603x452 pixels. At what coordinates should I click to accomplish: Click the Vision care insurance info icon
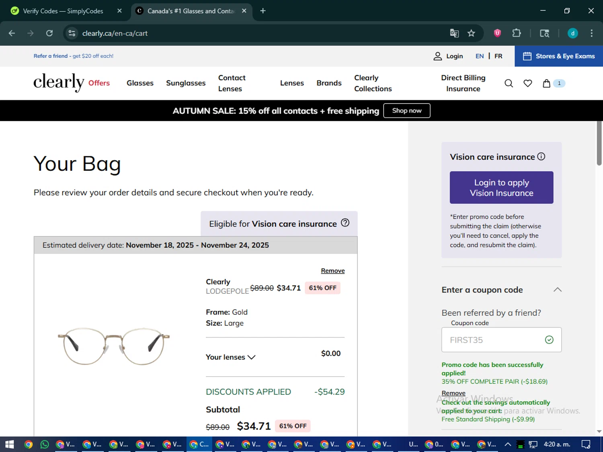coord(541,157)
